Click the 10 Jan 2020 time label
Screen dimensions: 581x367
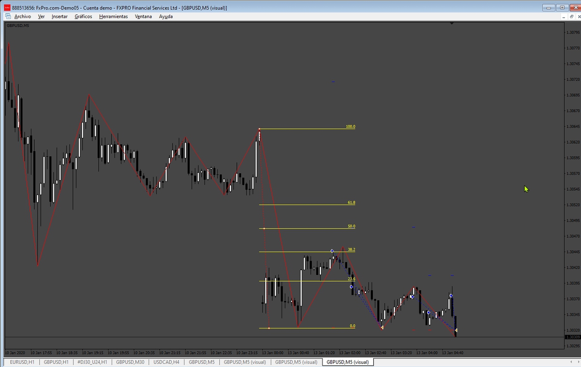pos(15,352)
